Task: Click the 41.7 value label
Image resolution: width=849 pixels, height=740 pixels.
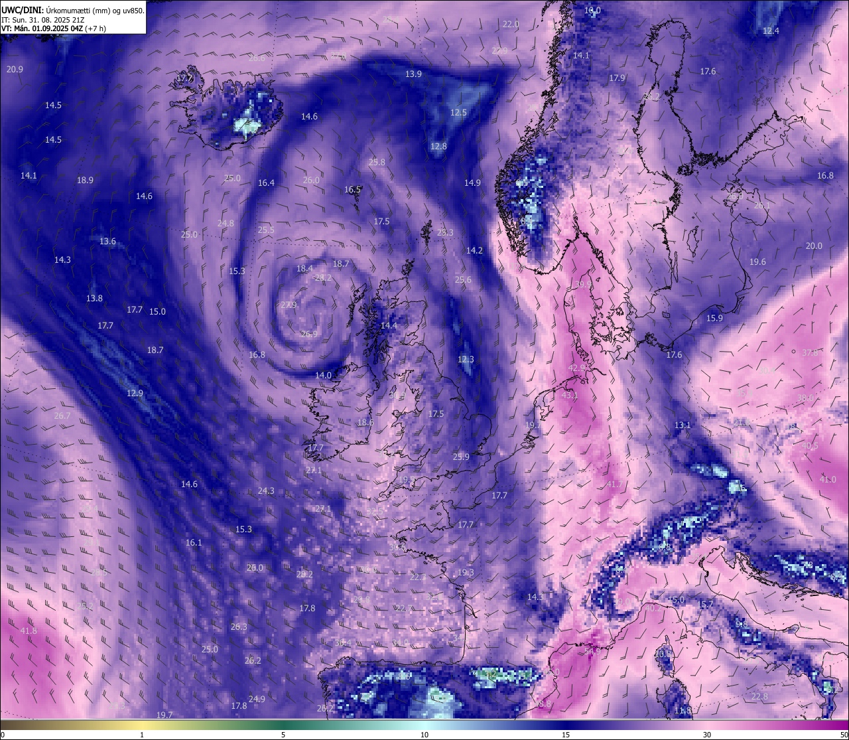Action: click(x=614, y=484)
